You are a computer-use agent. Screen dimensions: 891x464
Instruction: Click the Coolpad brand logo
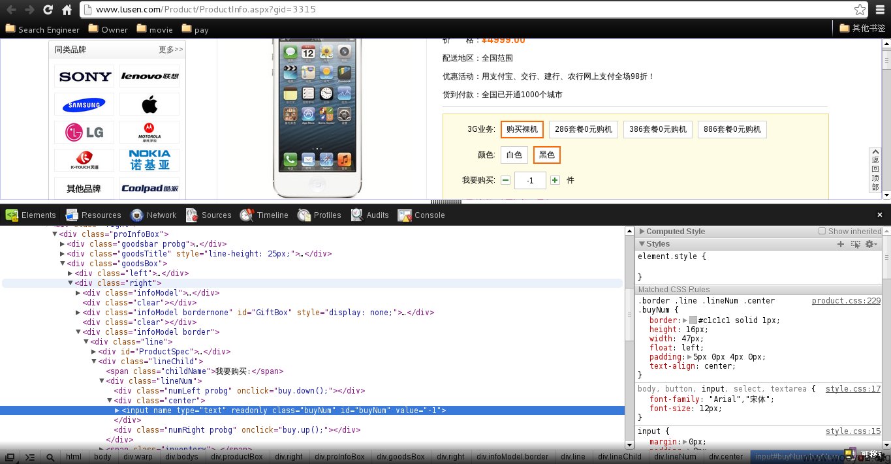(149, 189)
